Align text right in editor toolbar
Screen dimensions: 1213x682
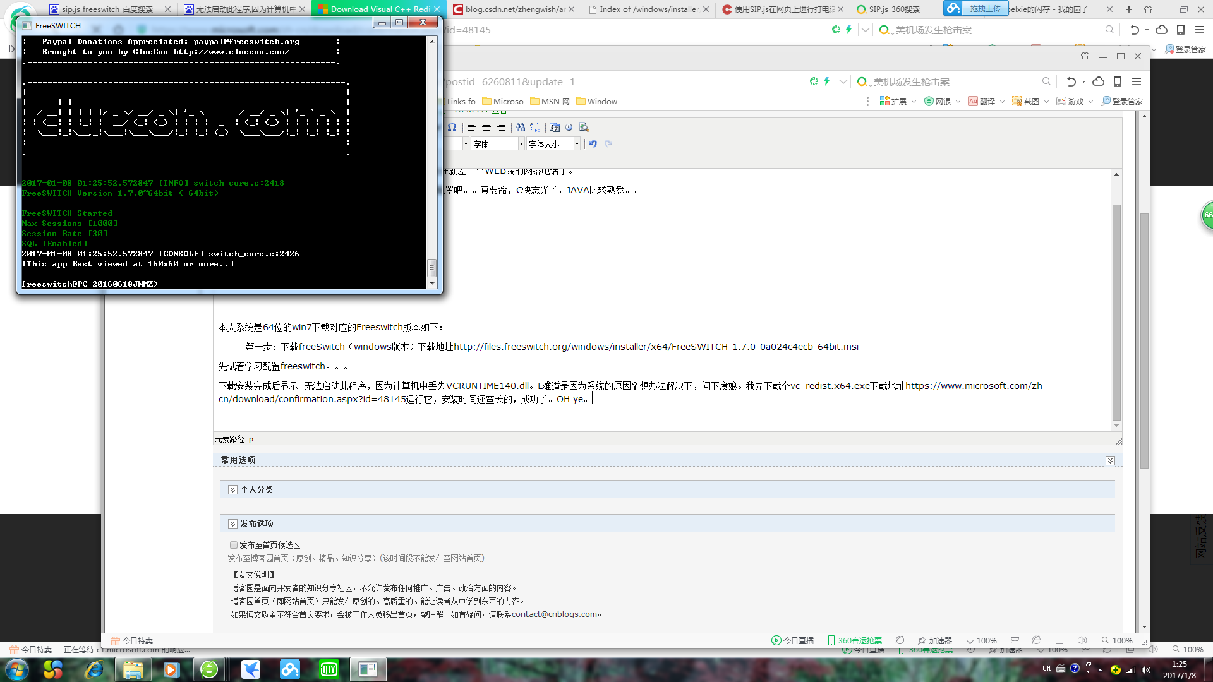point(501,128)
